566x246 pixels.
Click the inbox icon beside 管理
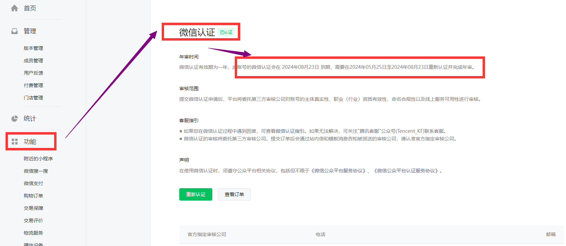coord(14,31)
